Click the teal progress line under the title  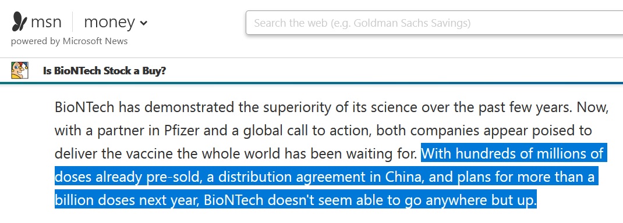(x=311, y=83)
